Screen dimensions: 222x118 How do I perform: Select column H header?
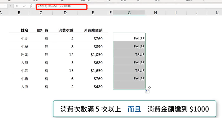point(155,13)
